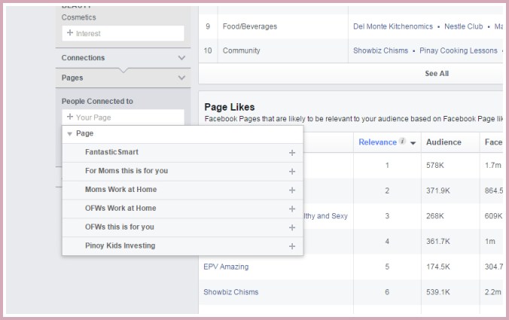Open the EPV Amazing page link

pyautogui.click(x=226, y=267)
